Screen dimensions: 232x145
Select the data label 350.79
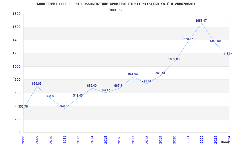click(x=23, y=106)
